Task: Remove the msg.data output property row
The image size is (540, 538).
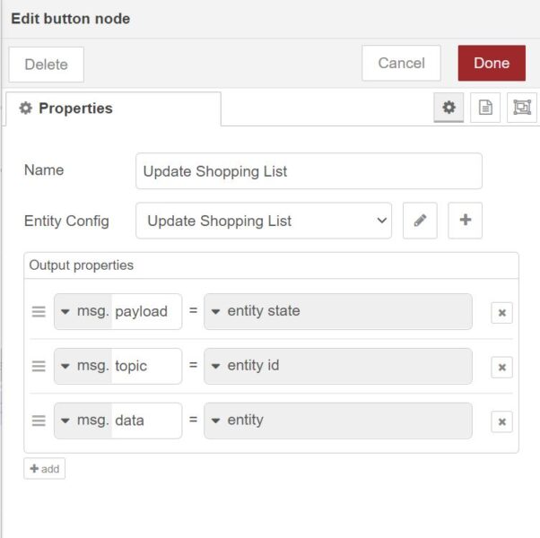Action: pos(501,421)
